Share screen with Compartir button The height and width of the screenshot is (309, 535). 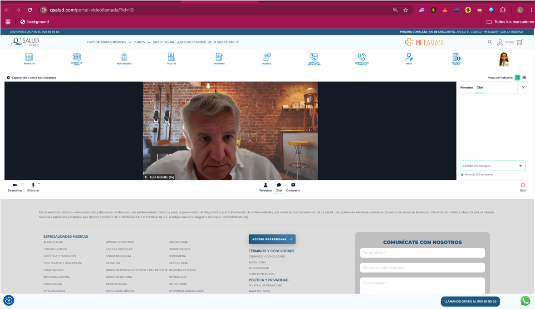(293, 187)
